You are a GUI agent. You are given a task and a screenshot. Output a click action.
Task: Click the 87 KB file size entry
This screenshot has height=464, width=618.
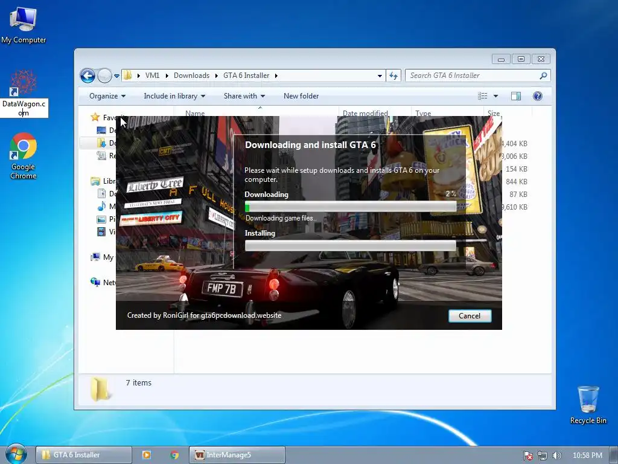pos(518,194)
